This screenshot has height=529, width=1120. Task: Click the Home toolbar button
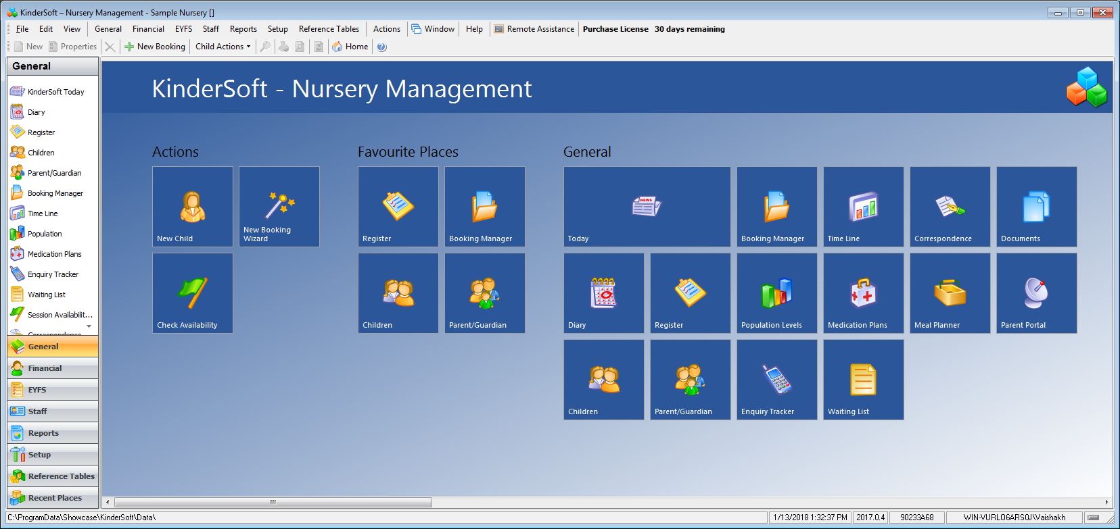(x=350, y=47)
